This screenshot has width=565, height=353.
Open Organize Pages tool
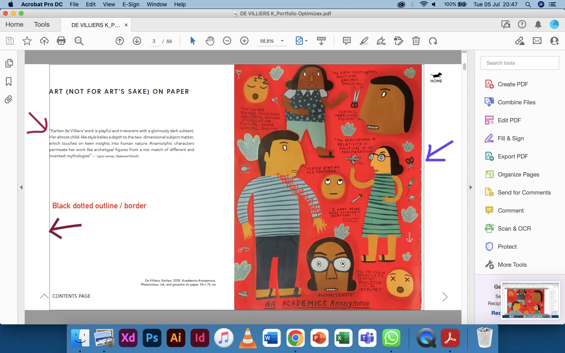(518, 175)
